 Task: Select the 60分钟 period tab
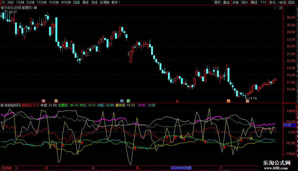pyautogui.click(x=66, y=2)
